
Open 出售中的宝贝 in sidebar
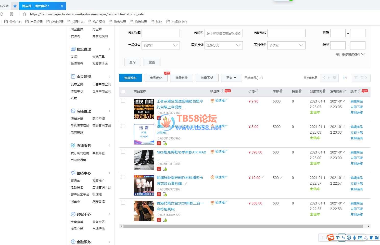tap(102, 84)
